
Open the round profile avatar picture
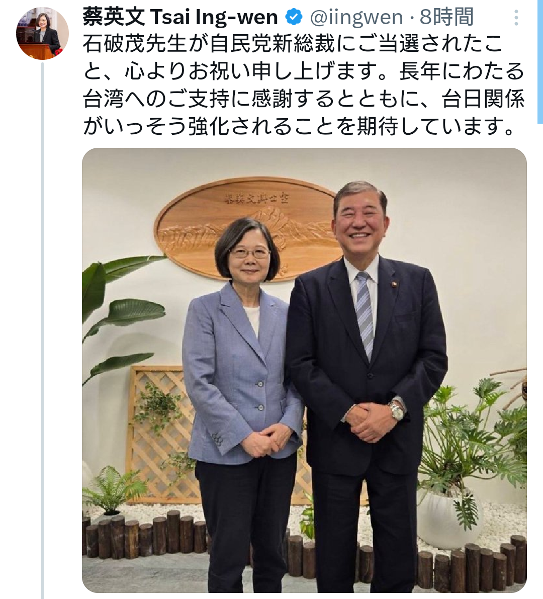point(42,33)
